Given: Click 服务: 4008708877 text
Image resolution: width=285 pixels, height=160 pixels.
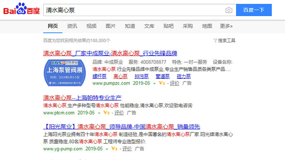Looking at the screenshot, I should [147, 62].
